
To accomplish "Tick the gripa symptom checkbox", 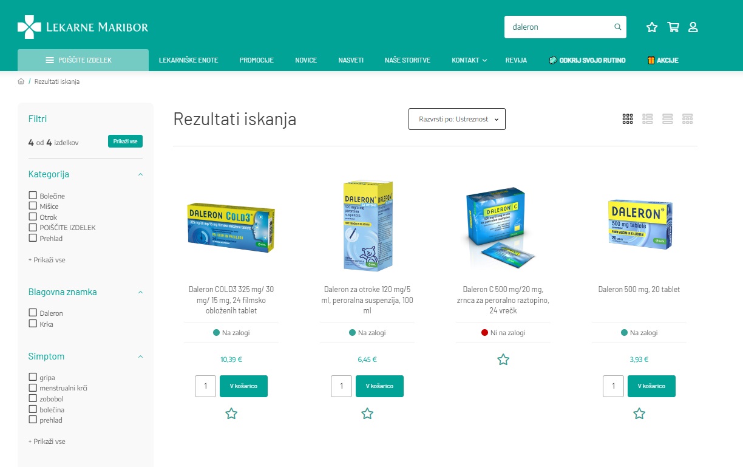I will 33,377.
